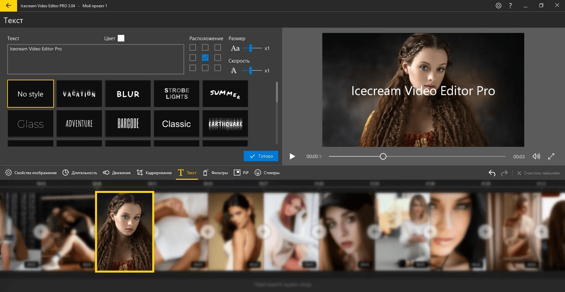Open help with the question mark icon

[510, 6]
